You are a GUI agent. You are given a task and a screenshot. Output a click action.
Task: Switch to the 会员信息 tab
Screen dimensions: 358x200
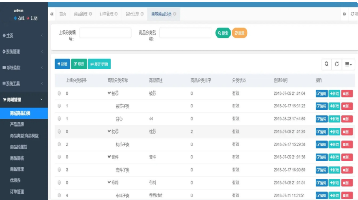tap(135, 14)
